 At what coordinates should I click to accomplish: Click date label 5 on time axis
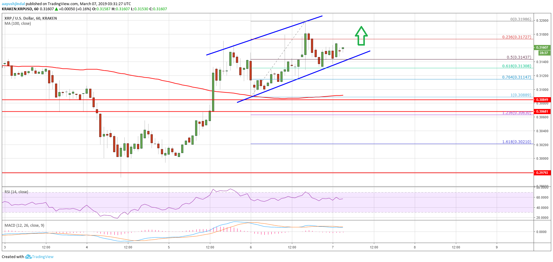pyautogui.click(x=169, y=247)
